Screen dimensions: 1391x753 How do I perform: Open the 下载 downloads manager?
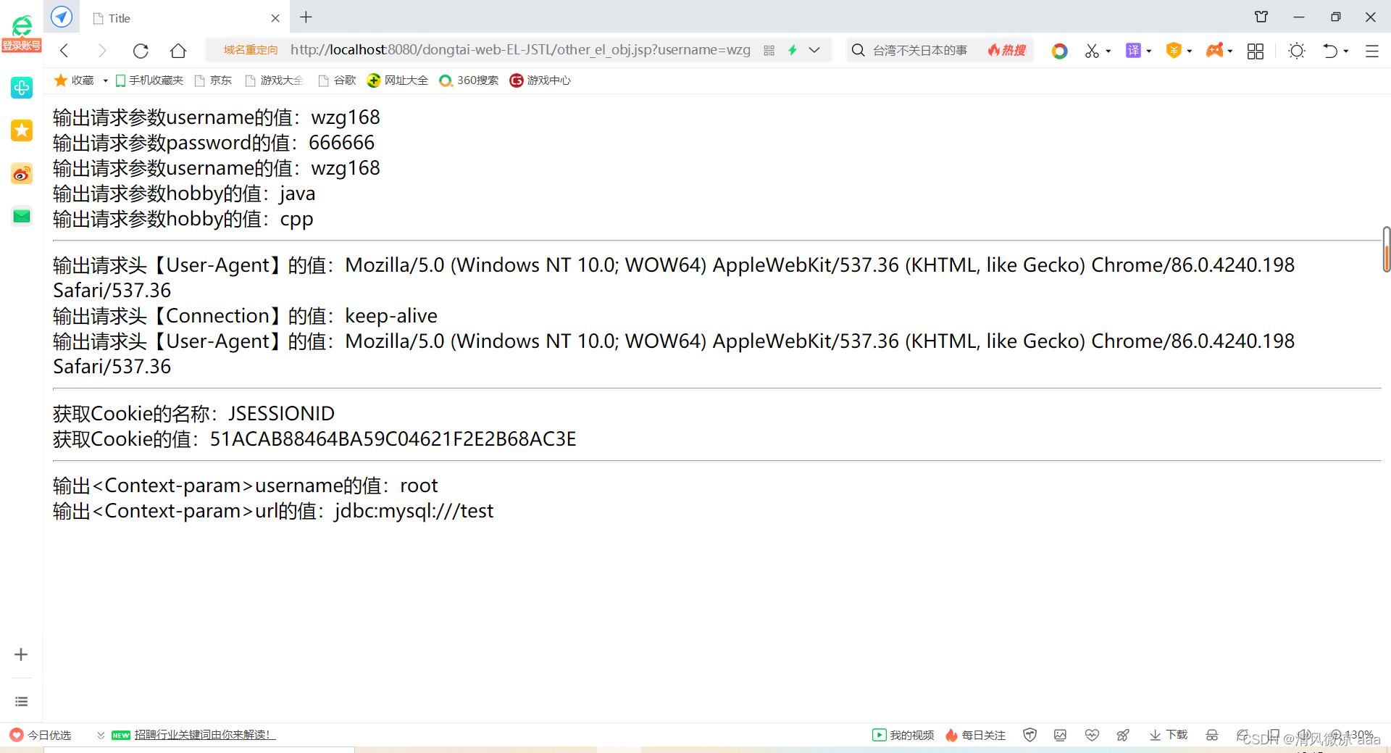pos(1169,735)
